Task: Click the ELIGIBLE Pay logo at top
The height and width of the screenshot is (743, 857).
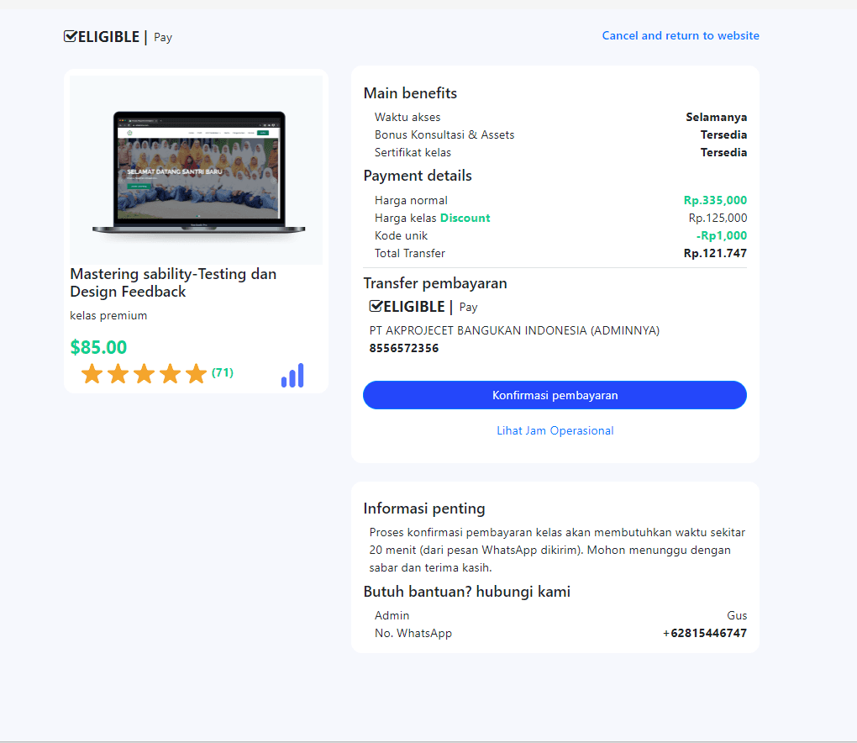Action: click(118, 36)
